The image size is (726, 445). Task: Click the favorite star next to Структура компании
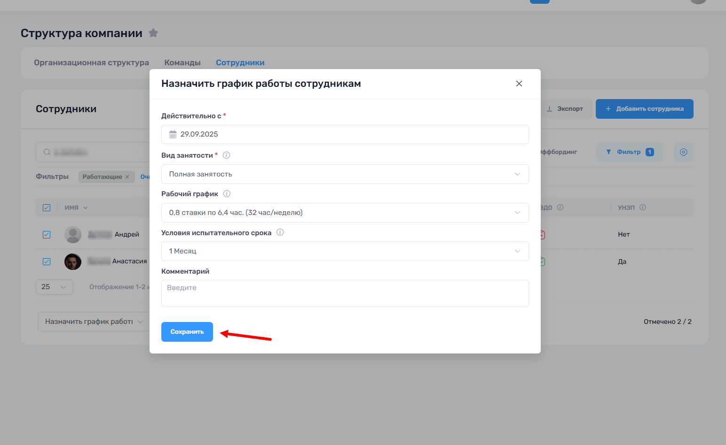coord(153,33)
